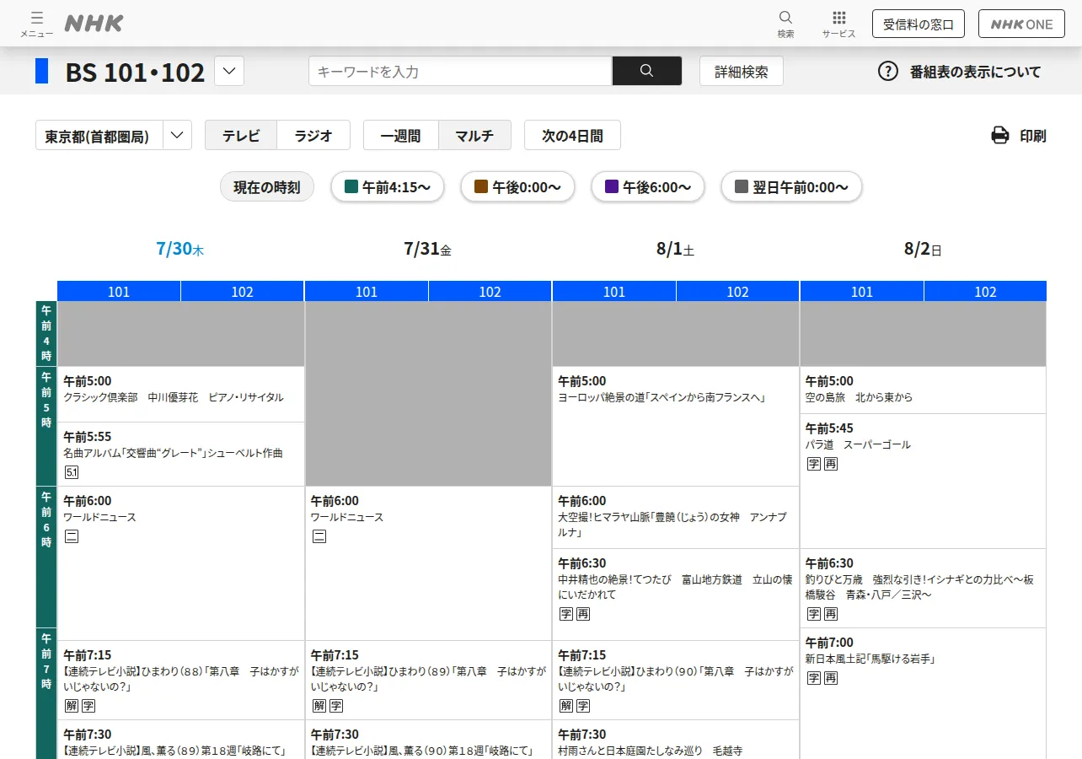Open the サービス grid icon
The height and width of the screenshot is (759, 1082).
tap(838, 24)
